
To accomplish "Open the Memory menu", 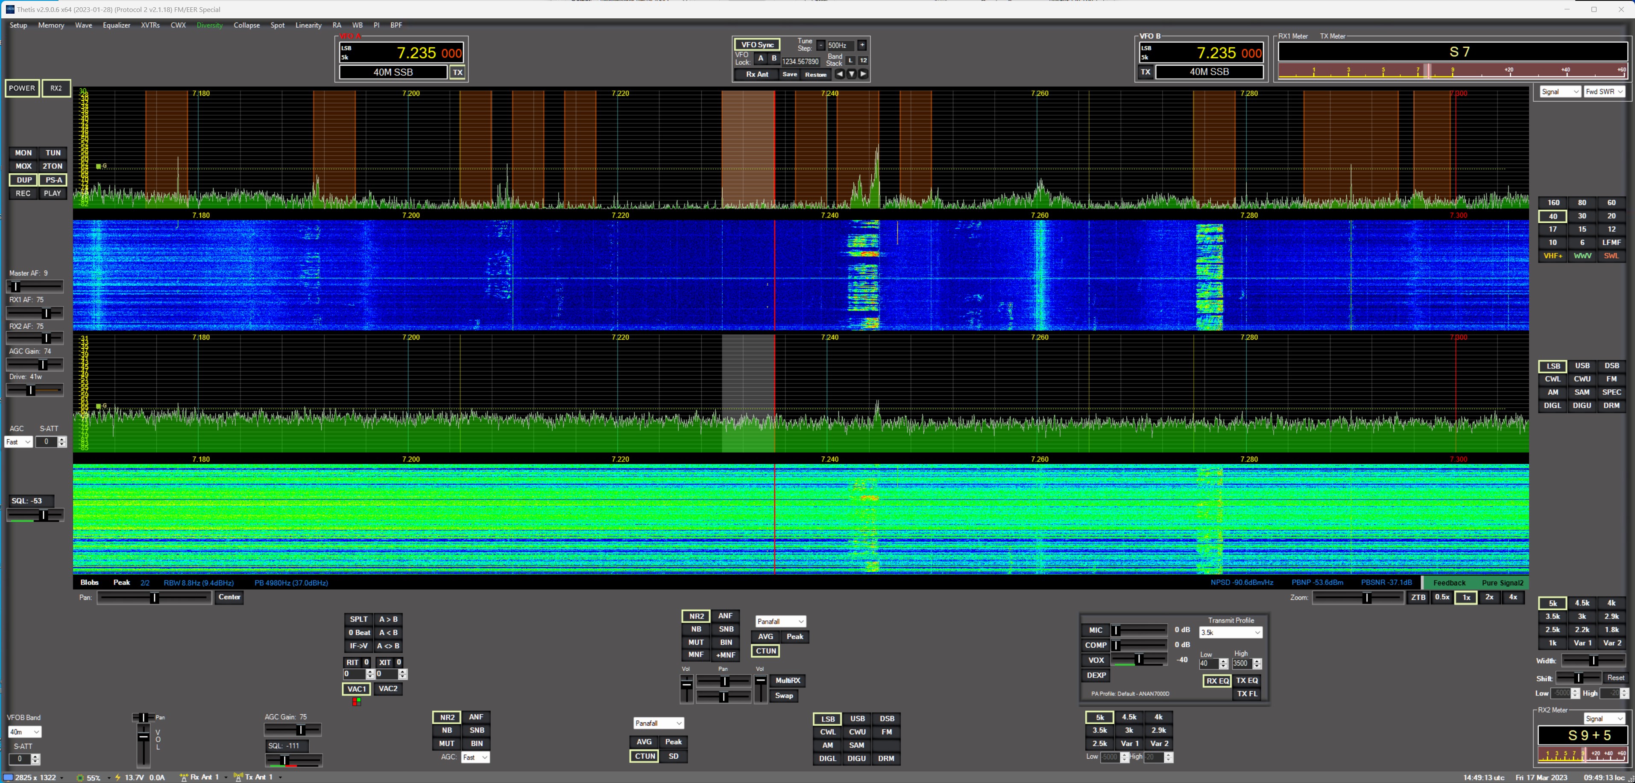I will tap(51, 25).
